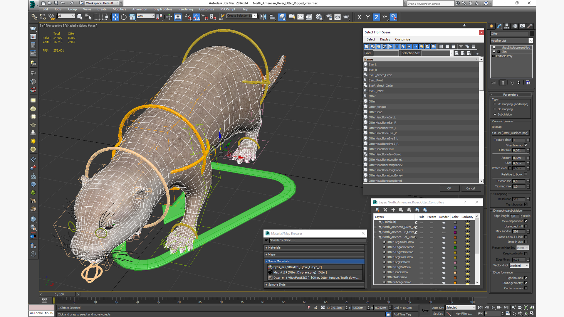Toggle Display Geometry filter in Select From Scene
This screenshot has width=564, height=317.
[x=367, y=46]
